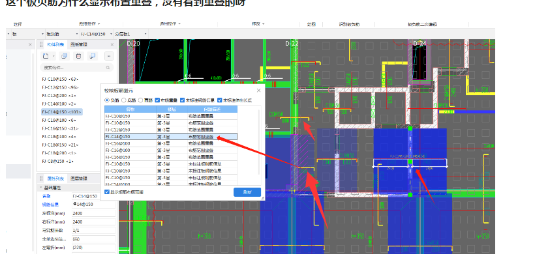Select the highlighted FJ-C14@150 <103> component
Viewport: 535px width, 258px height.
point(62,112)
